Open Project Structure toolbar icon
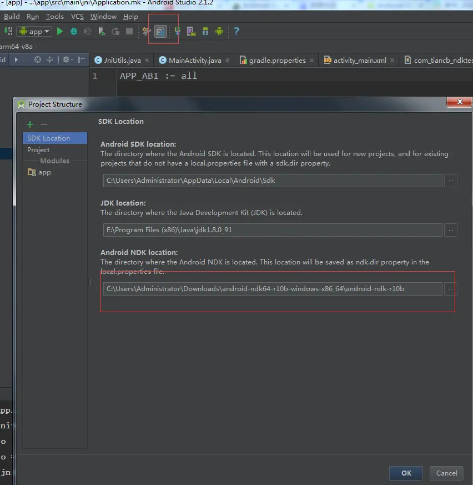Image resolution: width=473 pixels, height=485 pixels. tap(161, 31)
